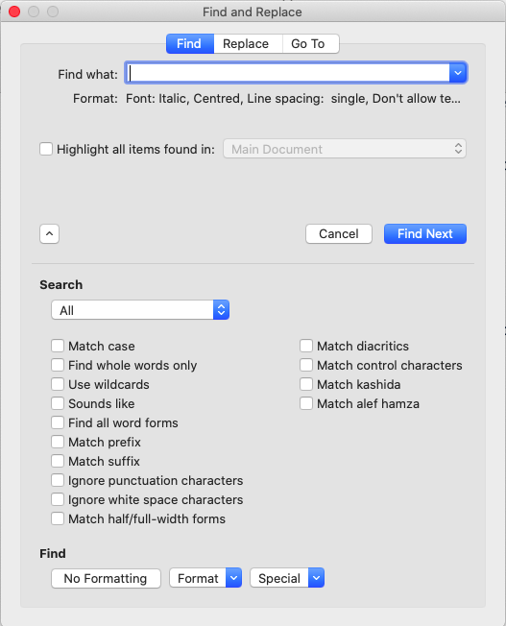Click the Find Next button
506x626 pixels.
pos(425,233)
